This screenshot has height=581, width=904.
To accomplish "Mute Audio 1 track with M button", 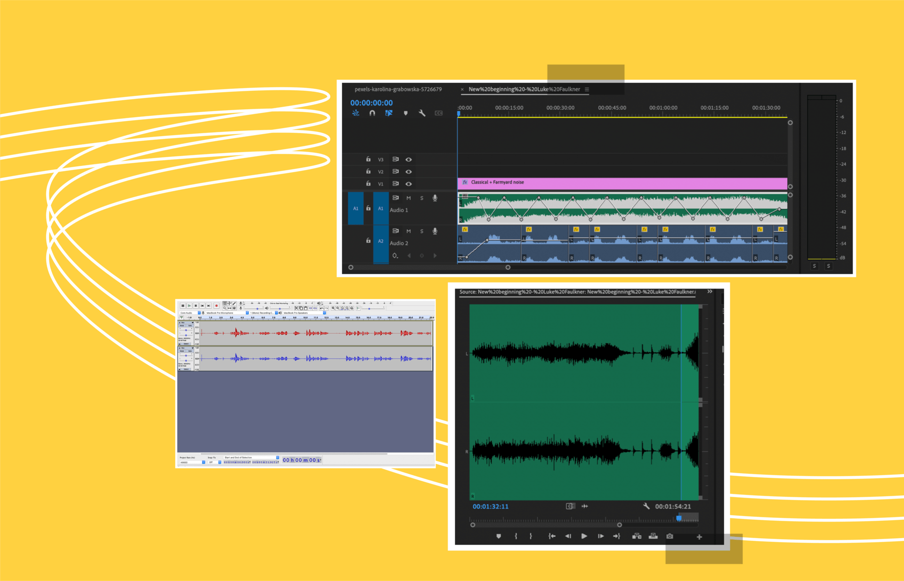I will 409,198.
